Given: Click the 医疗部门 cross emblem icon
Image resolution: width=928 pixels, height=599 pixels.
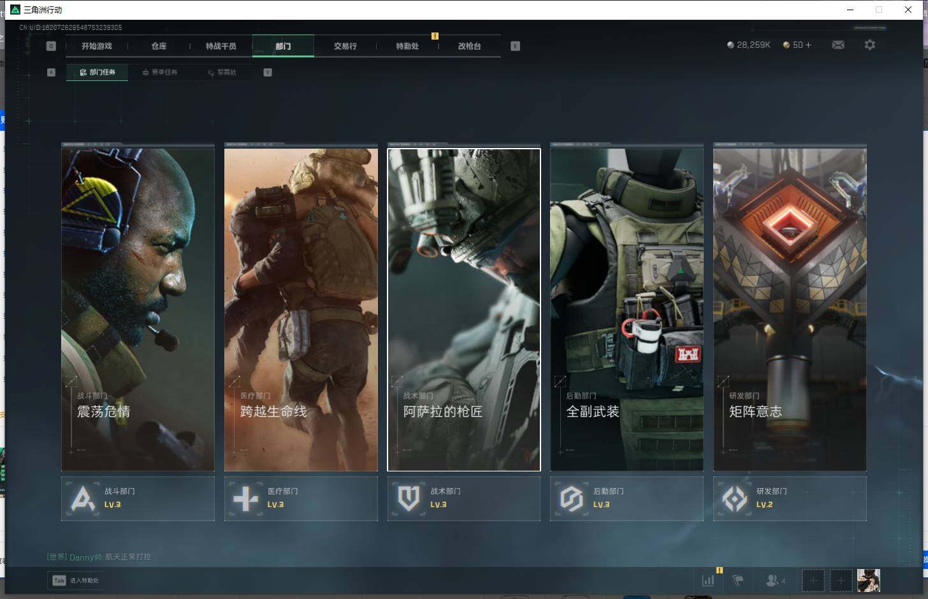Looking at the screenshot, I should (246, 499).
